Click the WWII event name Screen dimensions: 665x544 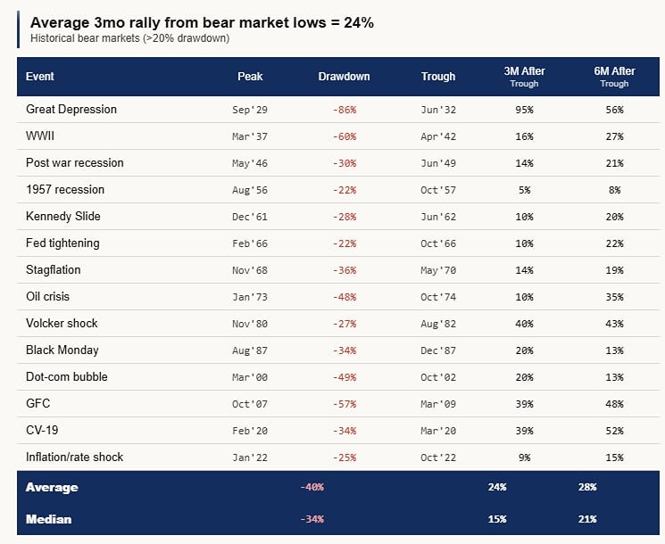42,136
